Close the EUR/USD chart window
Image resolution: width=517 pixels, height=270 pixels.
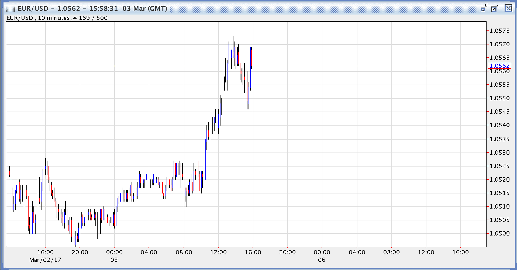click(508, 8)
